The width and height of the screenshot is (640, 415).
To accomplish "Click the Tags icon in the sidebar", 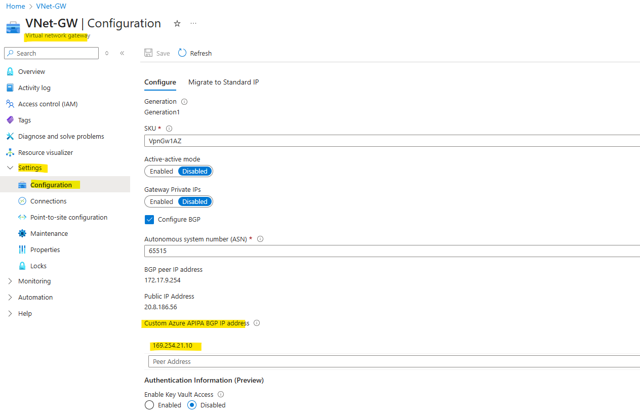I will (10, 120).
